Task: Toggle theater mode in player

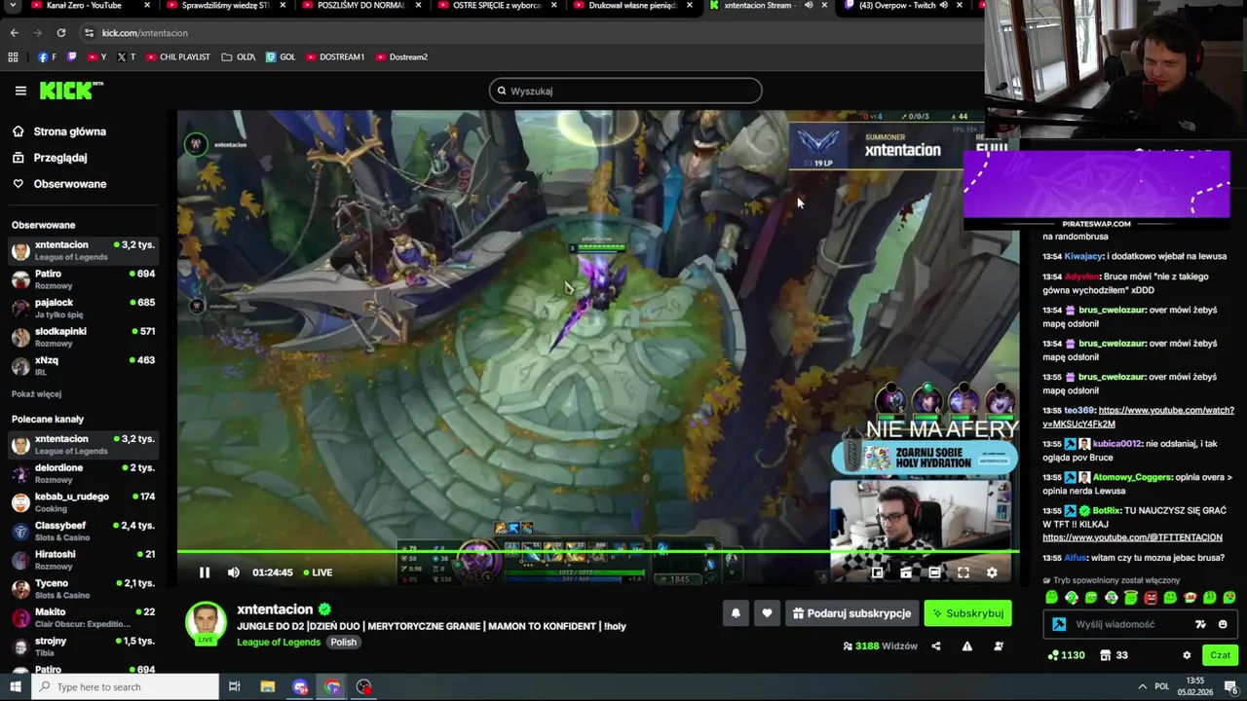Action: (934, 572)
